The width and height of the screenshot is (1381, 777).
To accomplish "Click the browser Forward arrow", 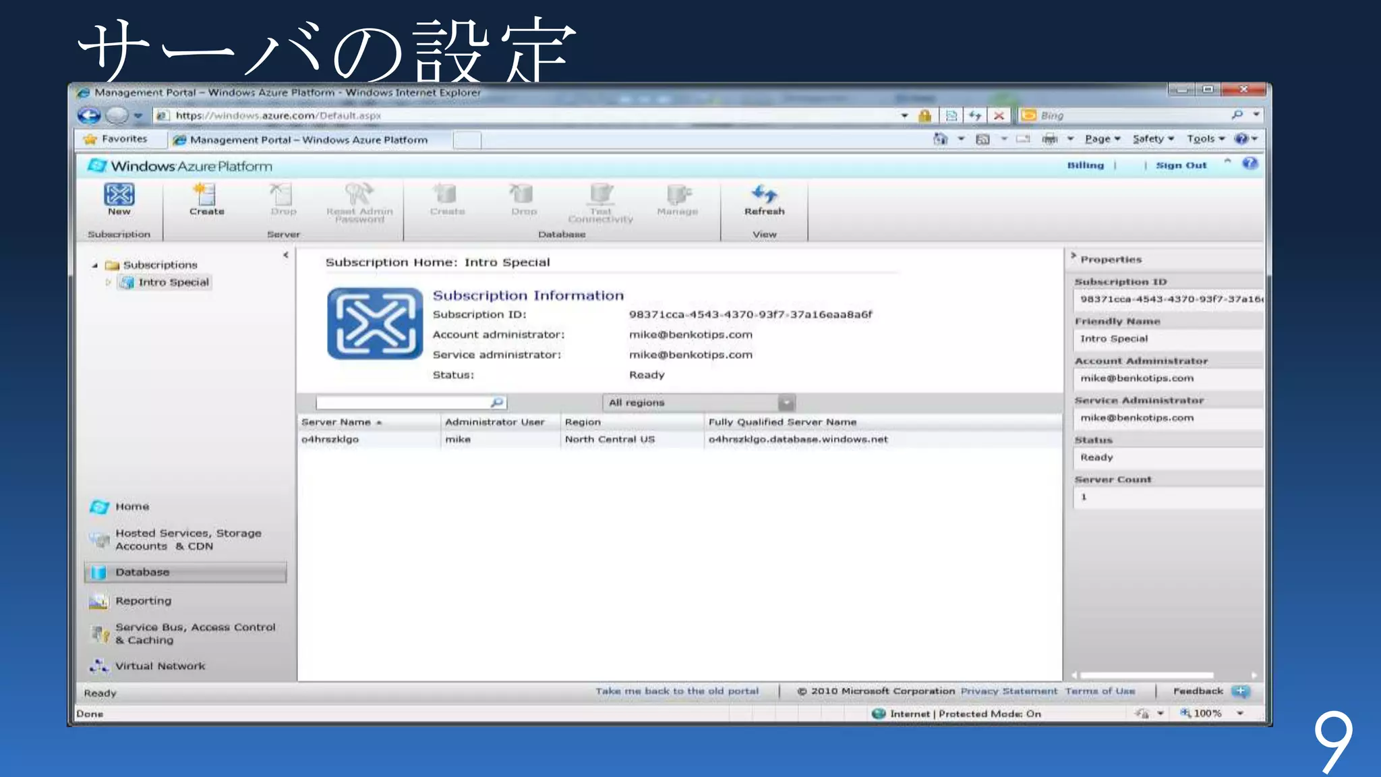I will tap(117, 116).
